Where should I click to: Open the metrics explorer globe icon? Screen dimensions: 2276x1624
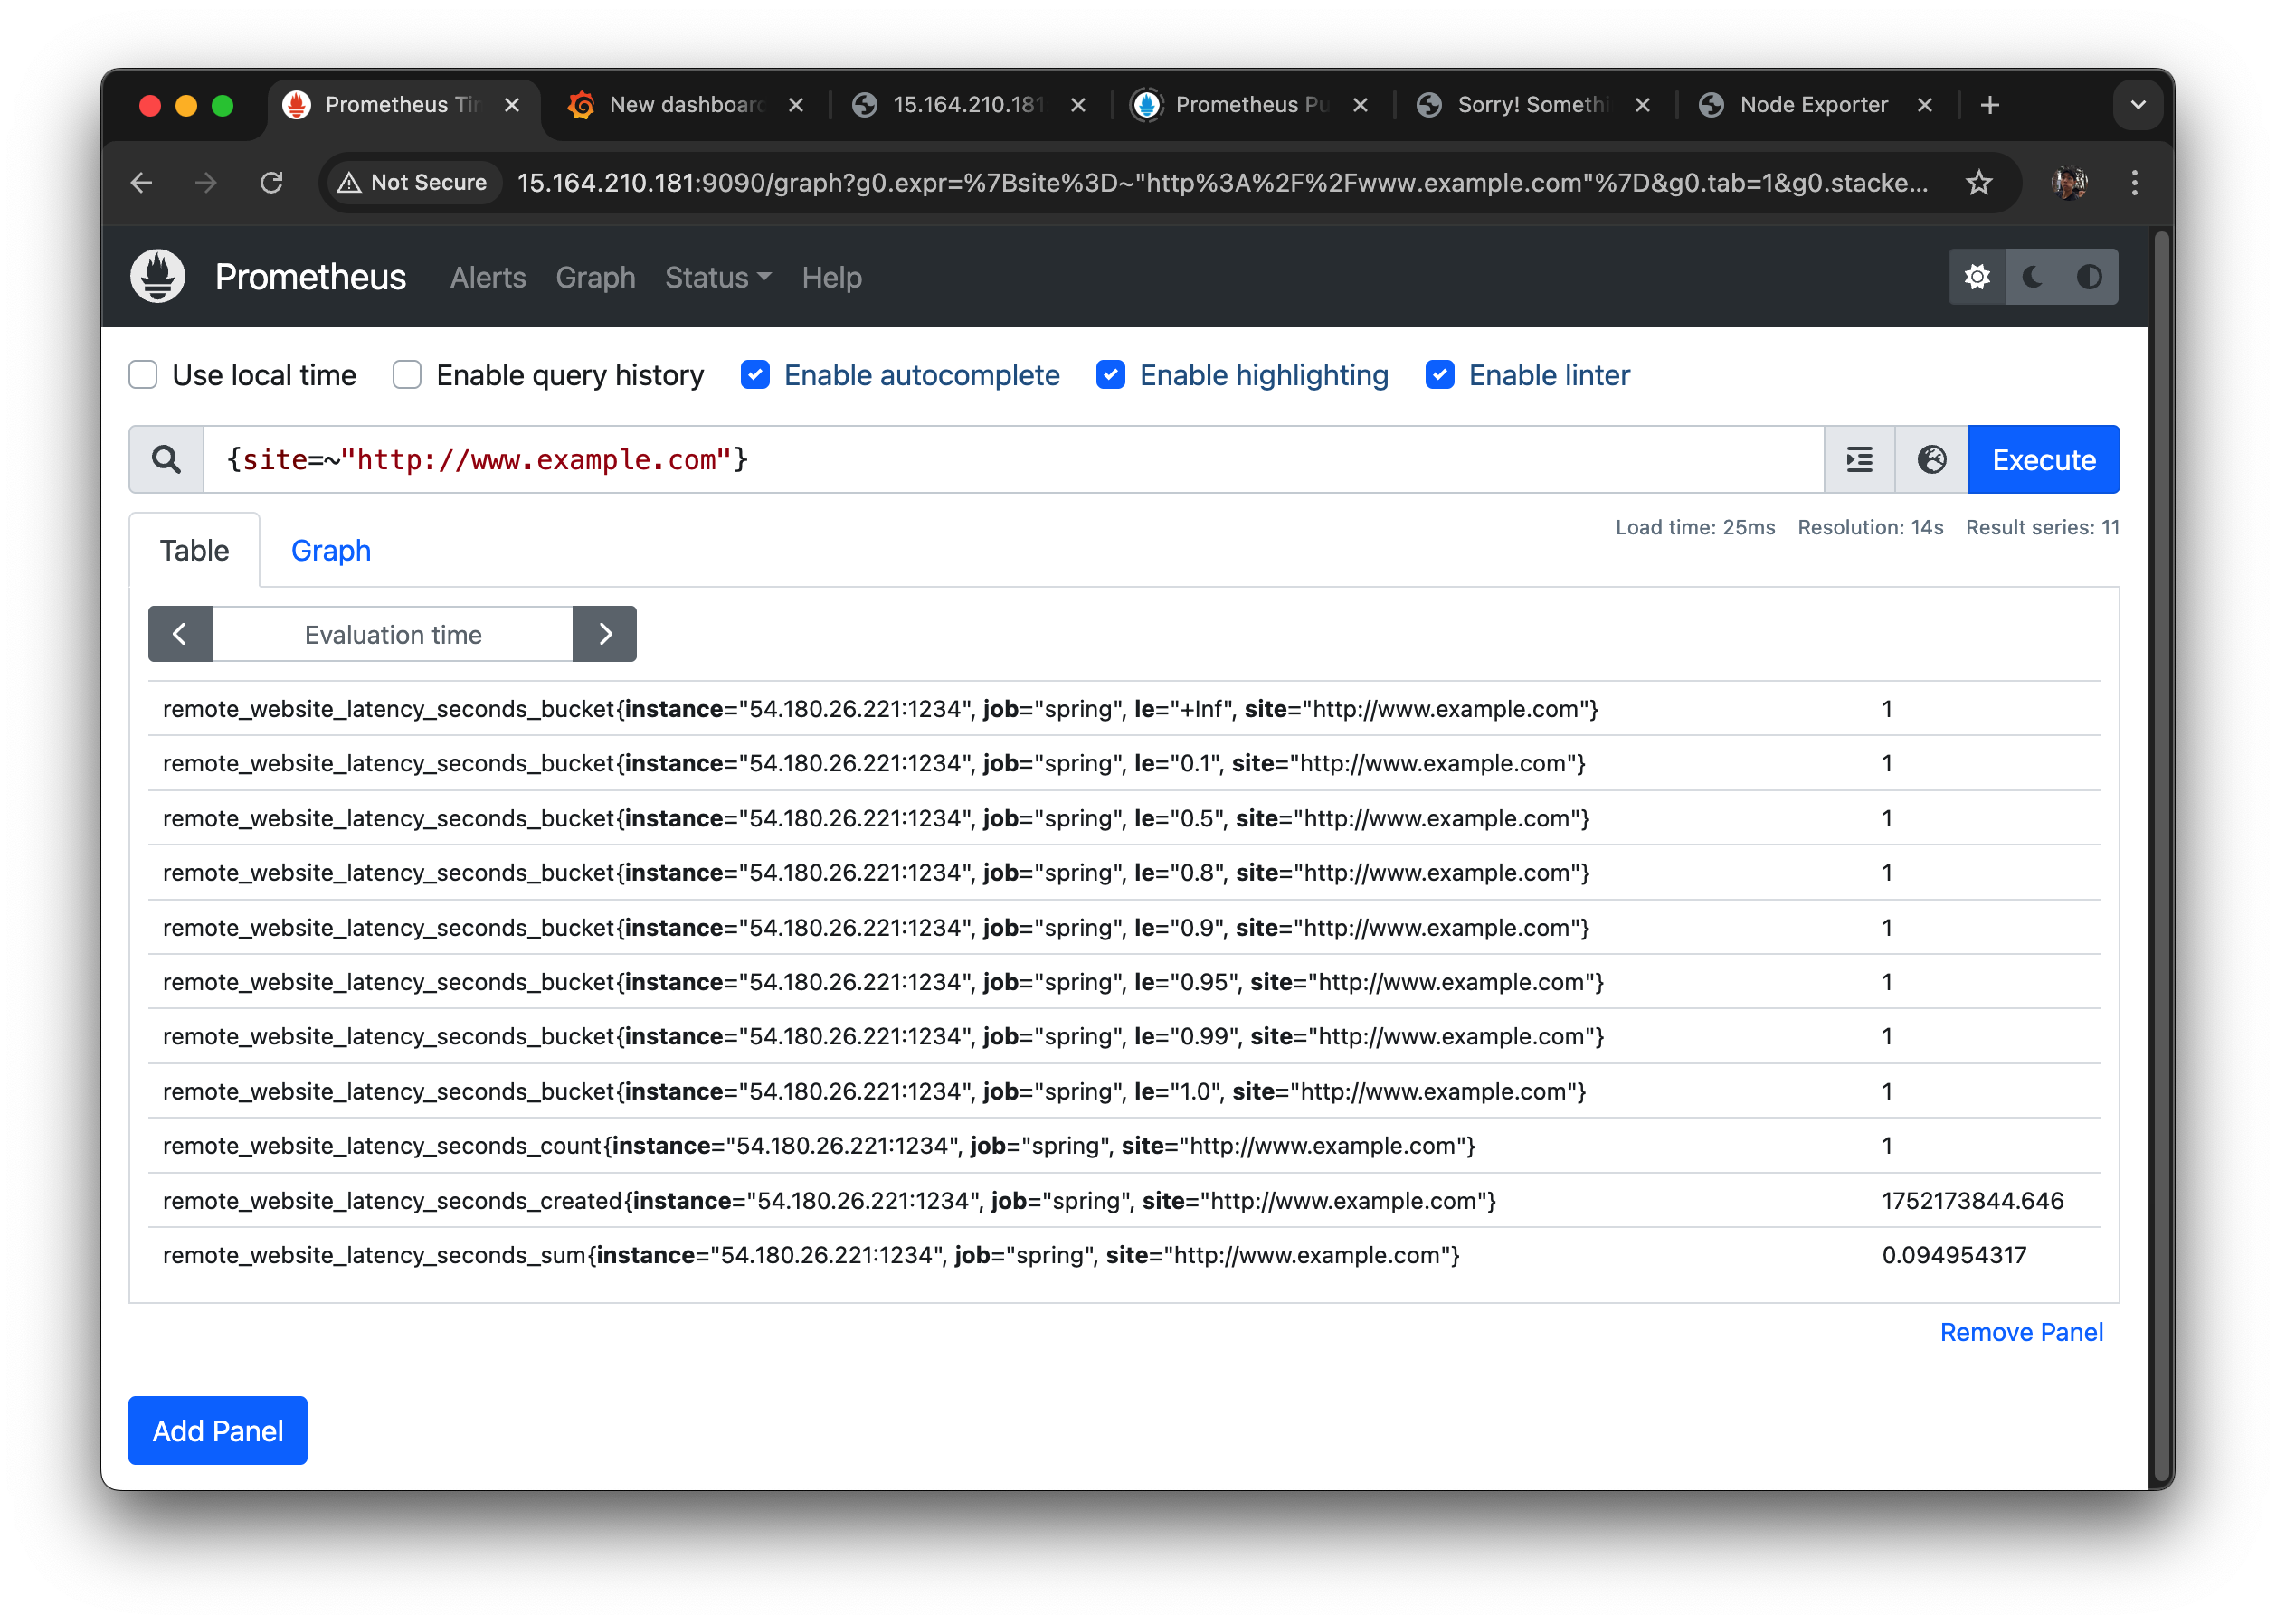click(x=1930, y=460)
